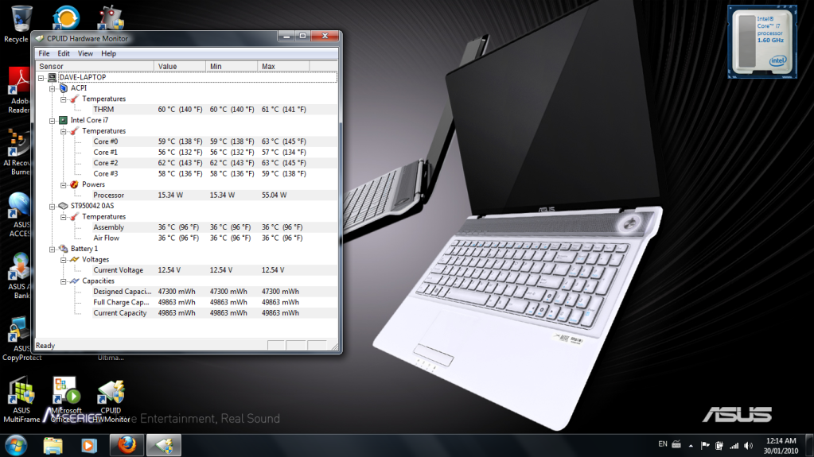
Task: Click the ST950042 0AS hard drive icon
Action: pyautogui.click(x=64, y=206)
